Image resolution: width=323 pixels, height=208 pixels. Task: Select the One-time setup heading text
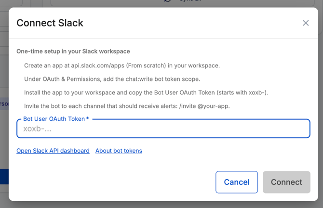tap(73, 51)
